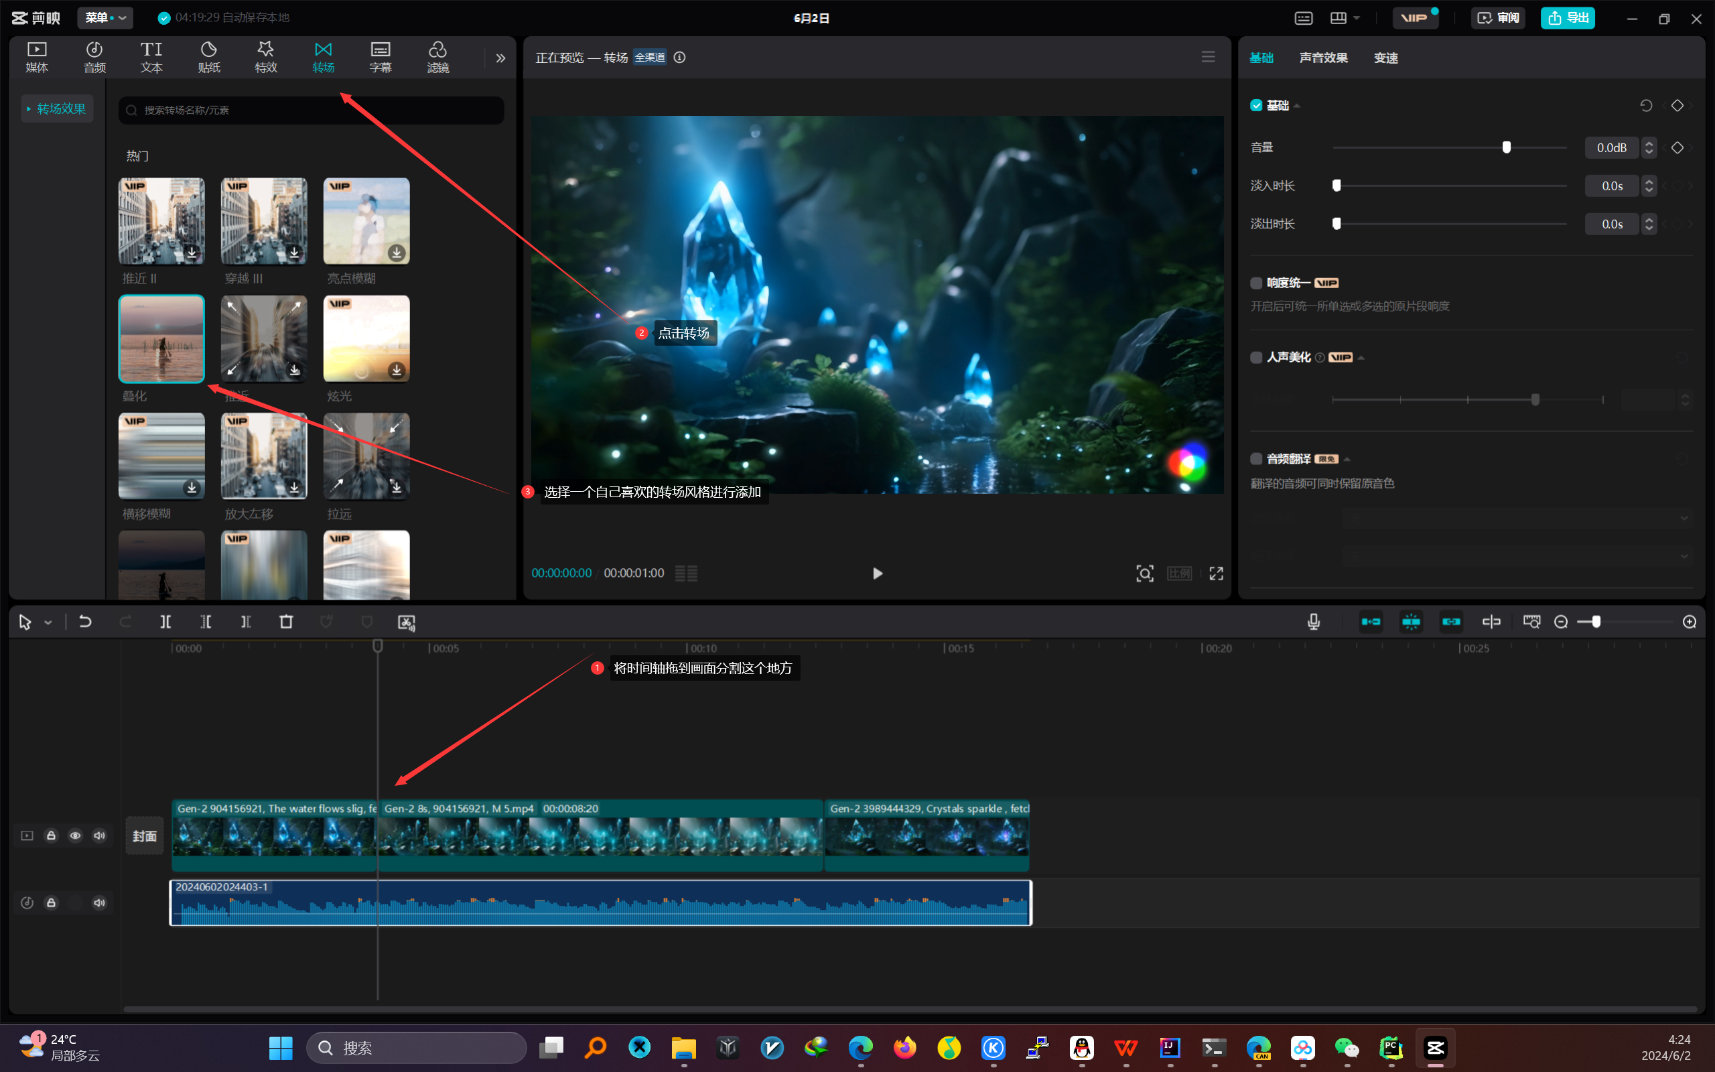Select the 拉远 transition thumbnail
Image resolution: width=1715 pixels, height=1072 pixels.
[x=366, y=456]
